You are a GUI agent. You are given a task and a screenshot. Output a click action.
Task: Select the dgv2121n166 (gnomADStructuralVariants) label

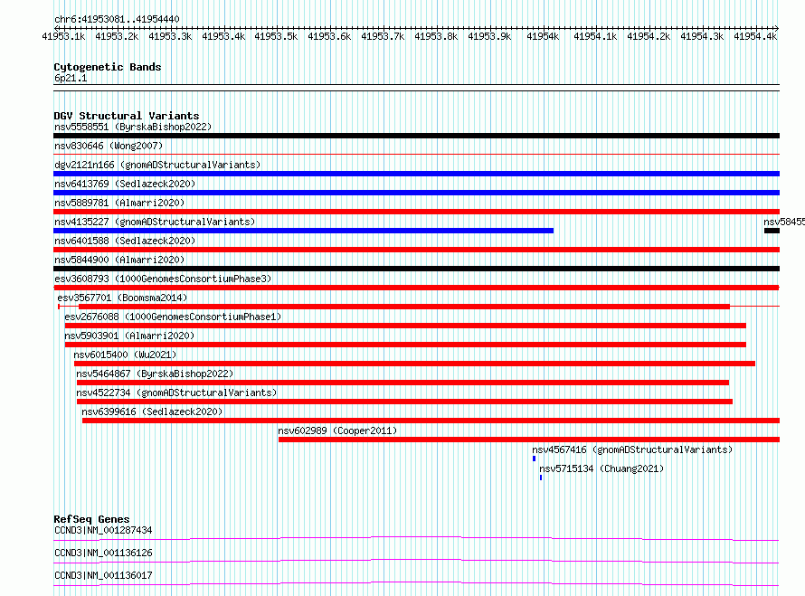157,165
